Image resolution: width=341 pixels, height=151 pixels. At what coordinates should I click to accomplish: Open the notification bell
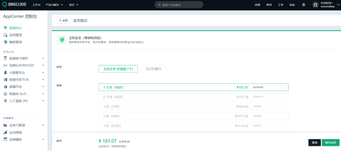point(304,5)
